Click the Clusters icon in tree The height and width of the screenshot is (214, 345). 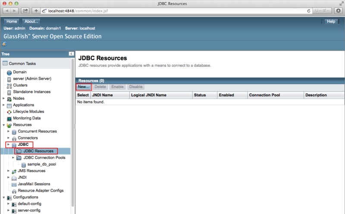[x=9, y=86]
